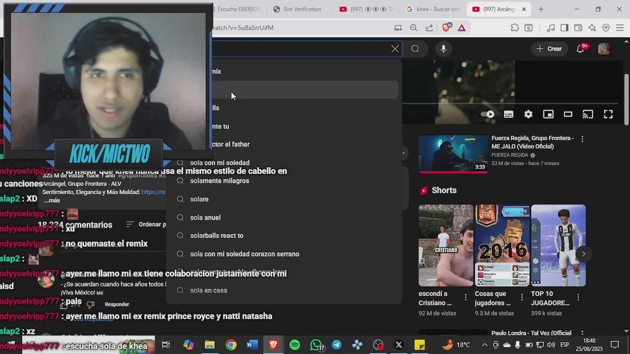Image resolution: width=630 pixels, height=354 pixels.
Task: Show next Shorts with arrow button
Action: tap(583, 254)
